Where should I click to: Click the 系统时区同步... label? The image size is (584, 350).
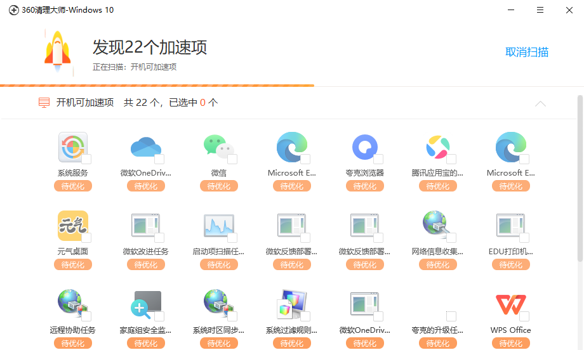point(218,330)
